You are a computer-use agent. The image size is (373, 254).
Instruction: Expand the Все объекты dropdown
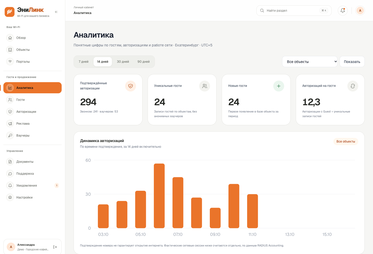pos(310,62)
